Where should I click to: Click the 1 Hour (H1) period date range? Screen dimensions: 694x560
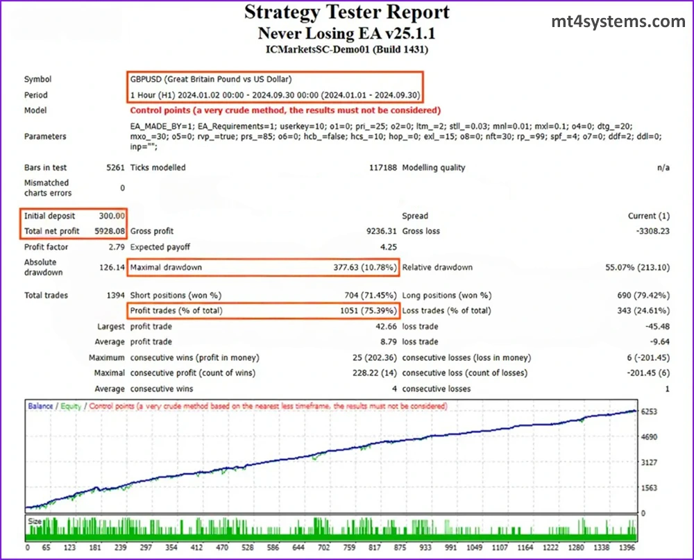click(x=274, y=95)
